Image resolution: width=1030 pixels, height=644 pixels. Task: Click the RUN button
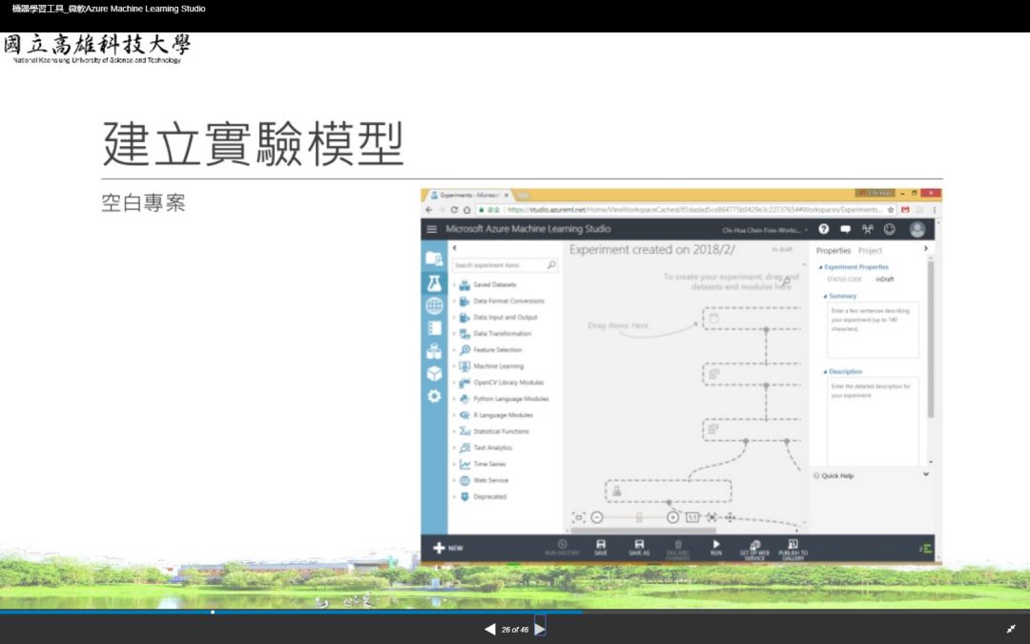click(x=716, y=548)
